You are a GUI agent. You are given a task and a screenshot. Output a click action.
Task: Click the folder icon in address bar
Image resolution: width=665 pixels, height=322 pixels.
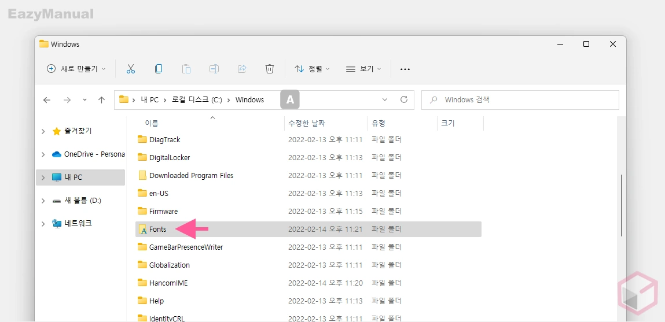(123, 99)
